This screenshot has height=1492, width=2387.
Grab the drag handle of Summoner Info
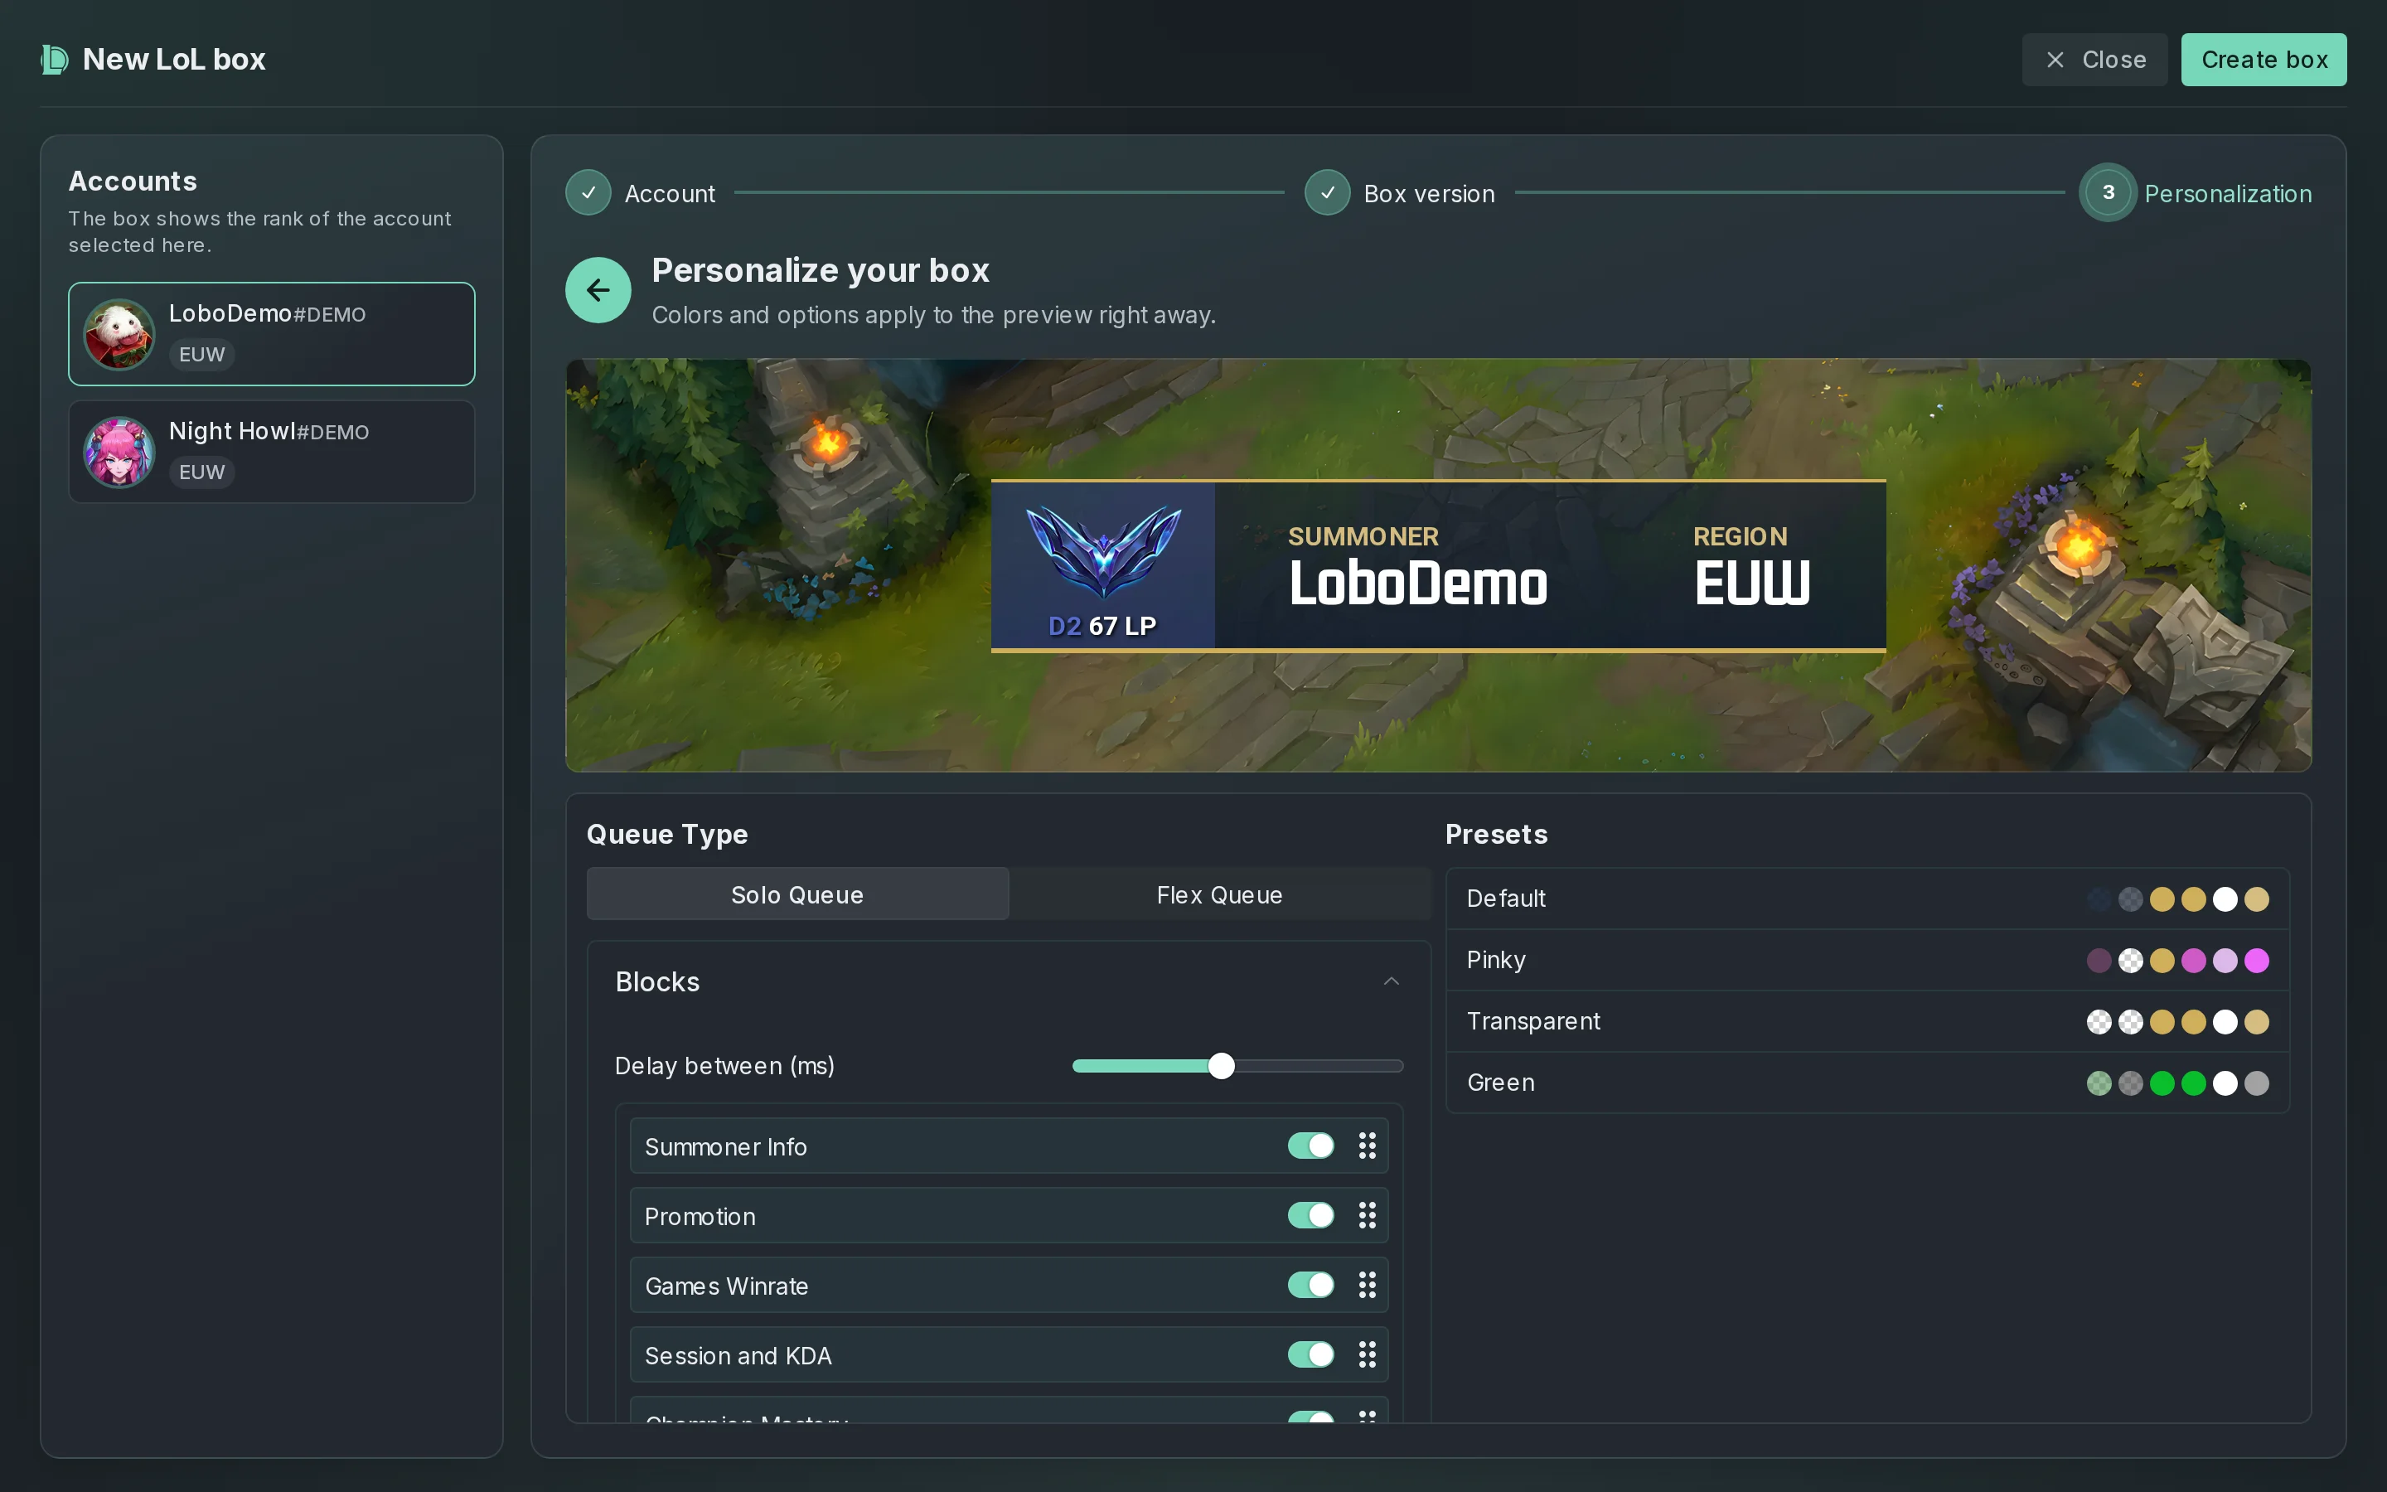[1367, 1146]
